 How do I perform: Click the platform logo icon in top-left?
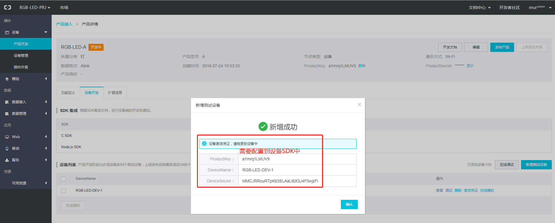click(8, 8)
